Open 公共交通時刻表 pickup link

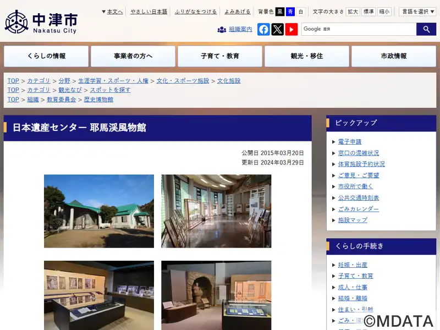(x=359, y=198)
